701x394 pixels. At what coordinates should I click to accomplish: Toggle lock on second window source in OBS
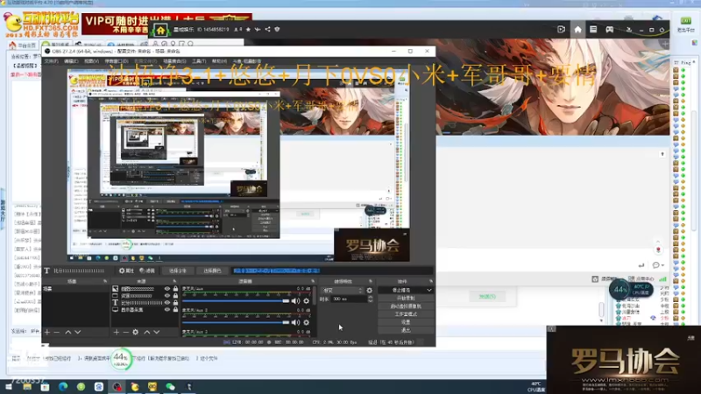[x=175, y=296]
